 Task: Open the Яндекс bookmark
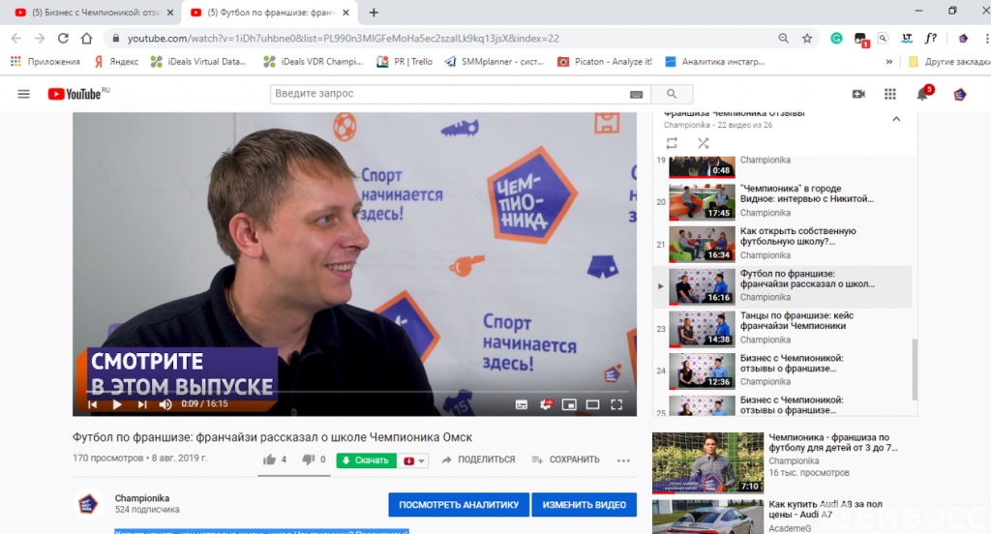point(116,61)
